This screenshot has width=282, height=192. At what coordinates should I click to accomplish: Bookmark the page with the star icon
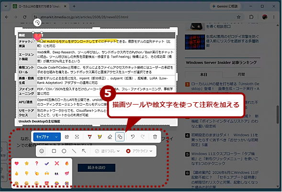pos(238,17)
